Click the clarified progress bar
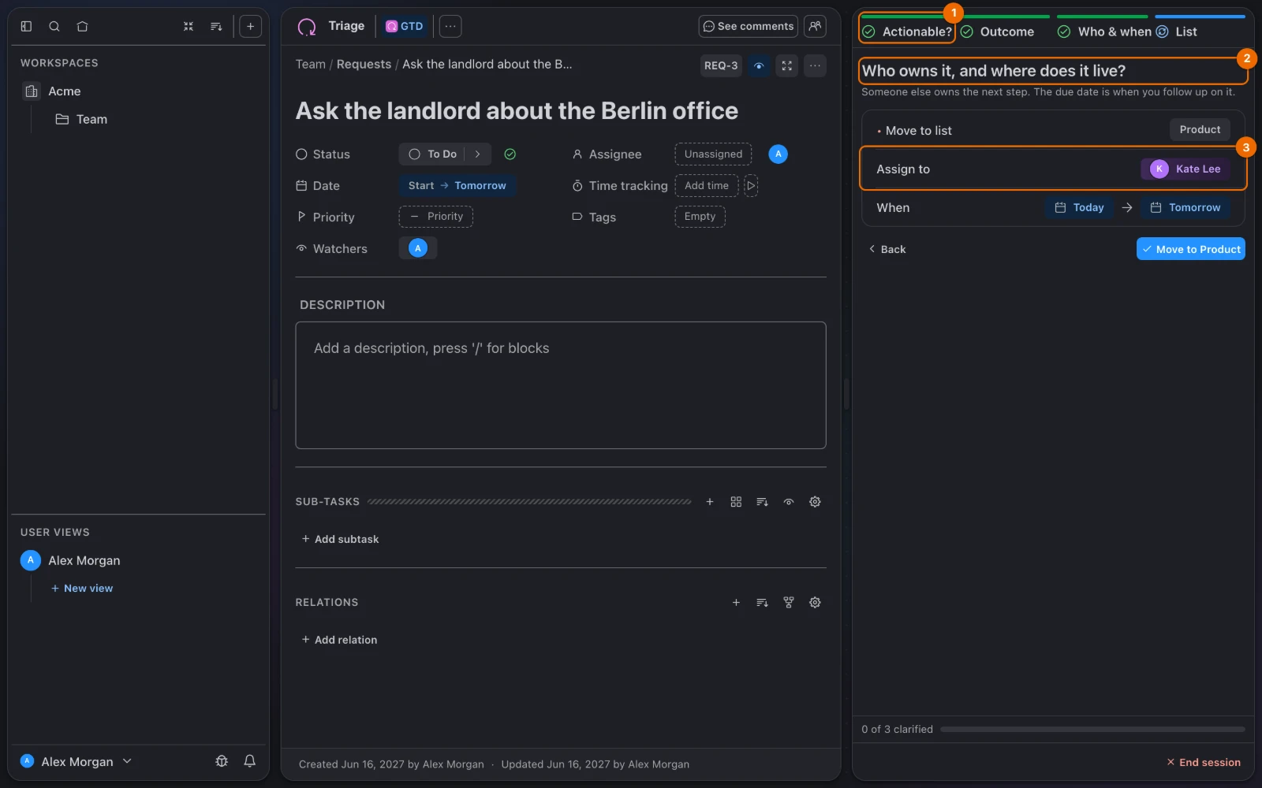The image size is (1262, 788). [1092, 730]
